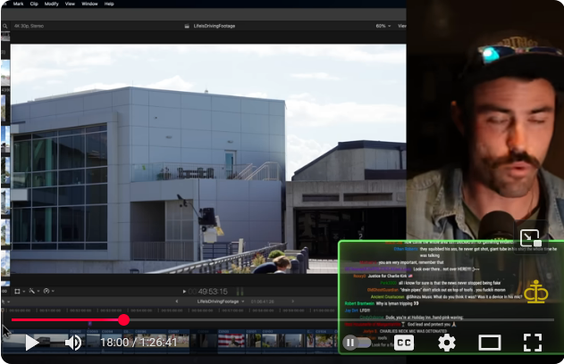Toggle closed captions with CC button
This screenshot has height=364, width=564.
[403, 342]
